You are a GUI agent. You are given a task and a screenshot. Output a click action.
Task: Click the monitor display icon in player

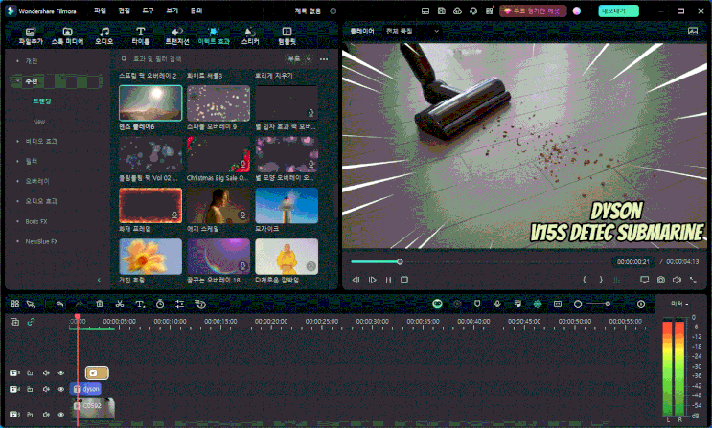coord(644,280)
